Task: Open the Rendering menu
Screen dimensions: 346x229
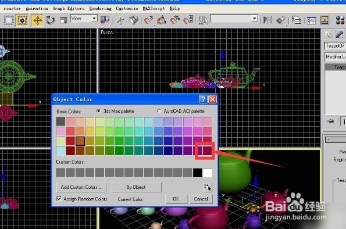Action: (x=101, y=8)
